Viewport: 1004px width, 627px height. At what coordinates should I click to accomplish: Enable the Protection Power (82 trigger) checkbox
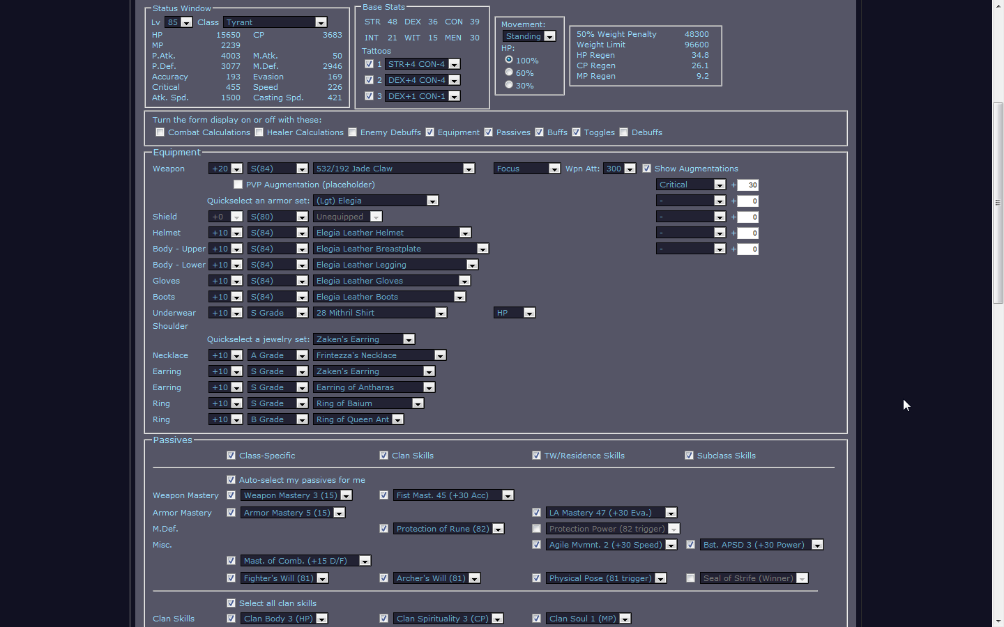pyautogui.click(x=537, y=529)
